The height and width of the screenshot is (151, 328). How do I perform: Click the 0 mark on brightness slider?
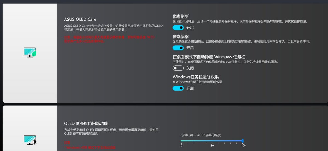(181, 146)
